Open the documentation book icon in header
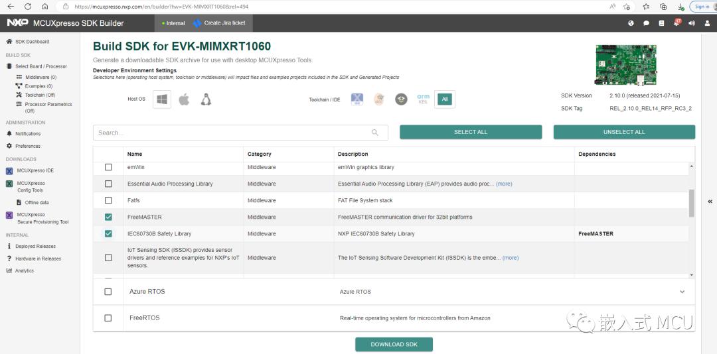The height and width of the screenshot is (354, 717). click(x=661, y=23)
